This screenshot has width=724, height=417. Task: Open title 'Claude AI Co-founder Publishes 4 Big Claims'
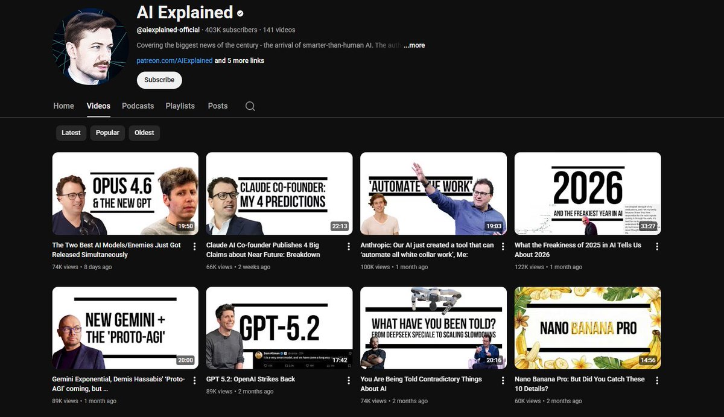click(263, 250)
